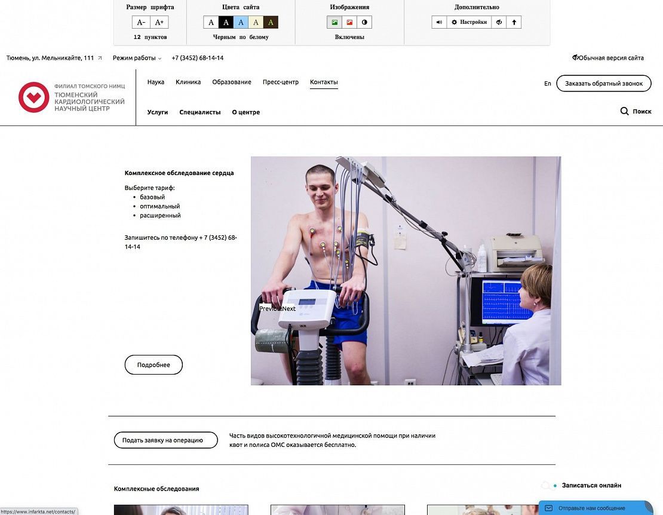
Task: Click the up arrow to collapse panel
Action: [x=514, y=22]
